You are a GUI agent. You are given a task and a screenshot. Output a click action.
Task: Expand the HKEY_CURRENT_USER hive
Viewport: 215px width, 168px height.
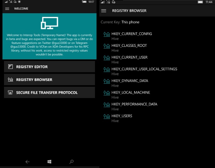click(x=129, y=57)
